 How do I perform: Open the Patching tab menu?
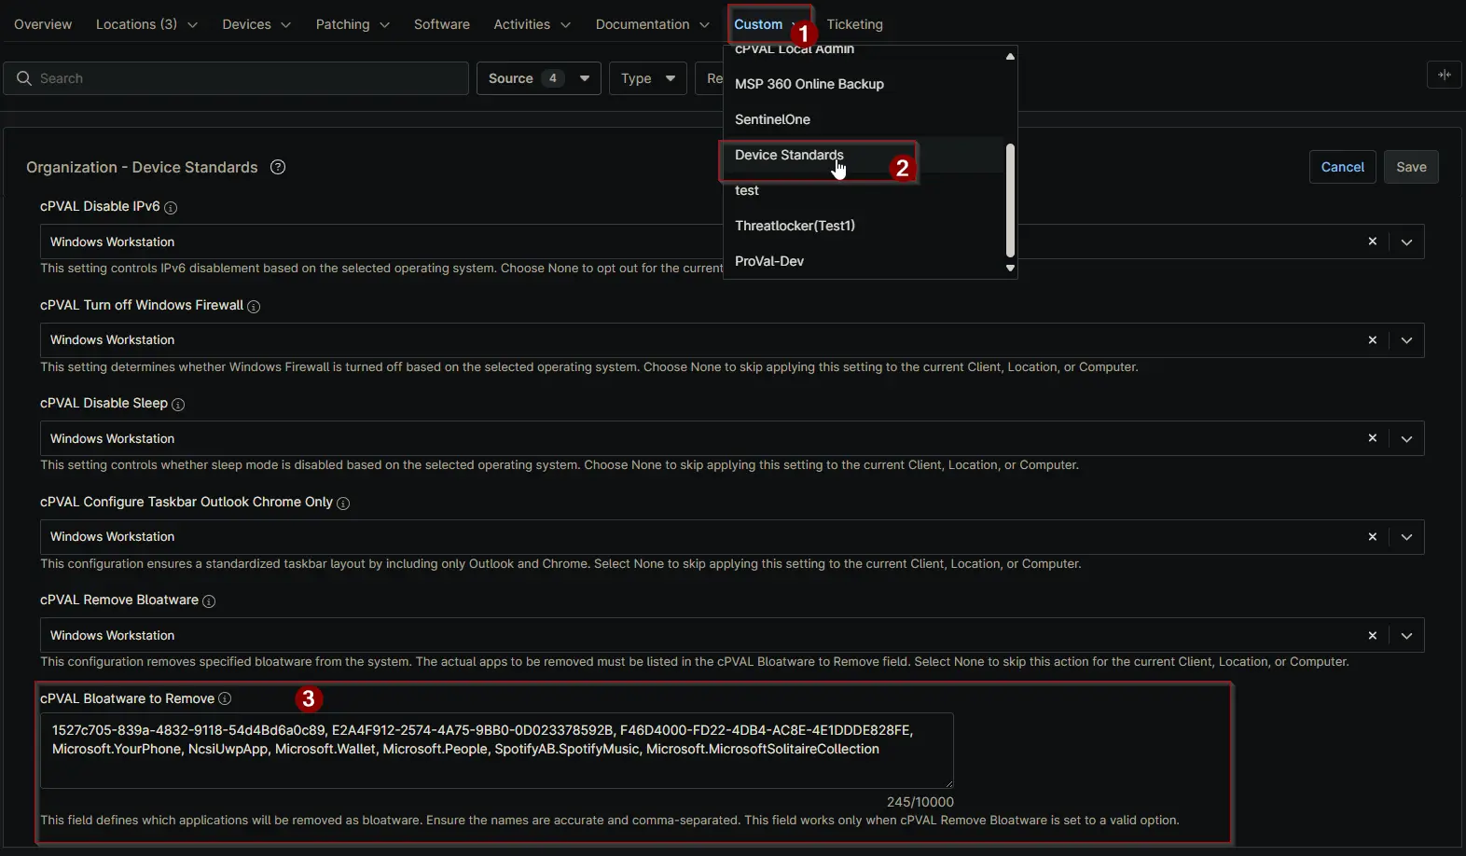click(x=352, y=24)
